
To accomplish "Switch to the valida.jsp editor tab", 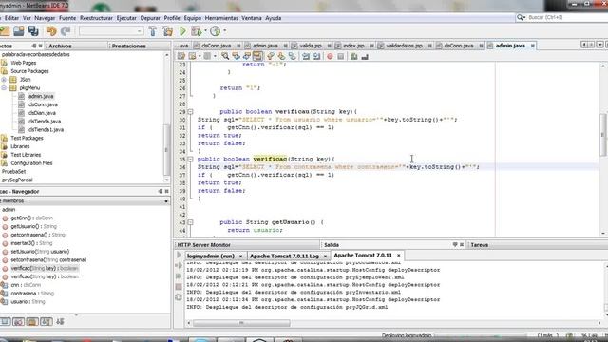I will (x=311, y=46).
